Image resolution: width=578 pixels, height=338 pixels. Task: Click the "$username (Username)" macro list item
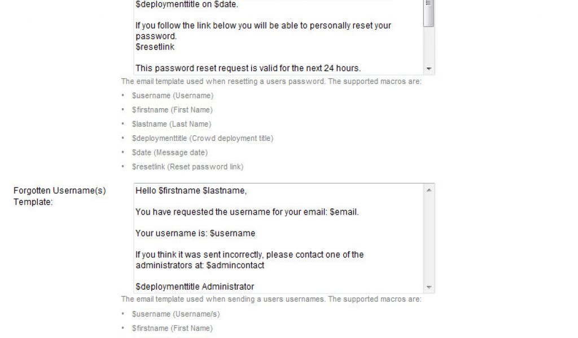pos(173,96)
